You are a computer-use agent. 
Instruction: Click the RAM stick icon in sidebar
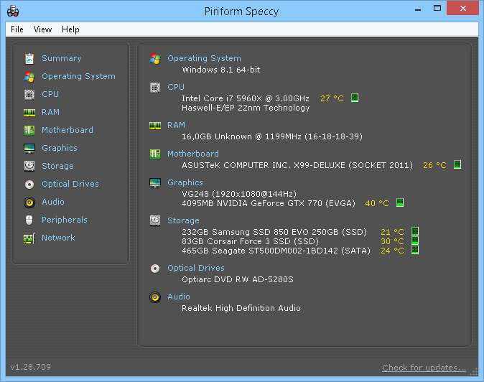tap(29, 113)
